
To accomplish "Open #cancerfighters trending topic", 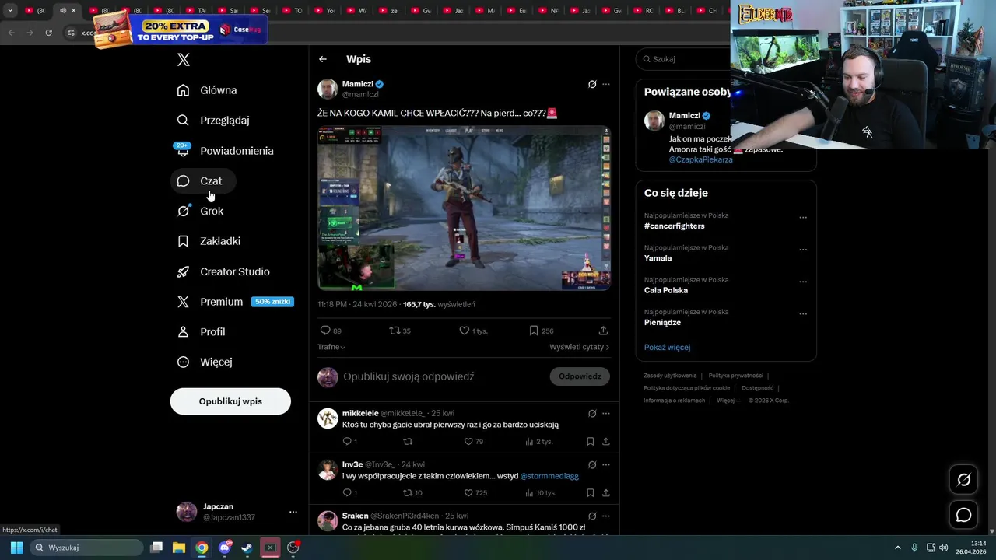I will coord(674,226).
